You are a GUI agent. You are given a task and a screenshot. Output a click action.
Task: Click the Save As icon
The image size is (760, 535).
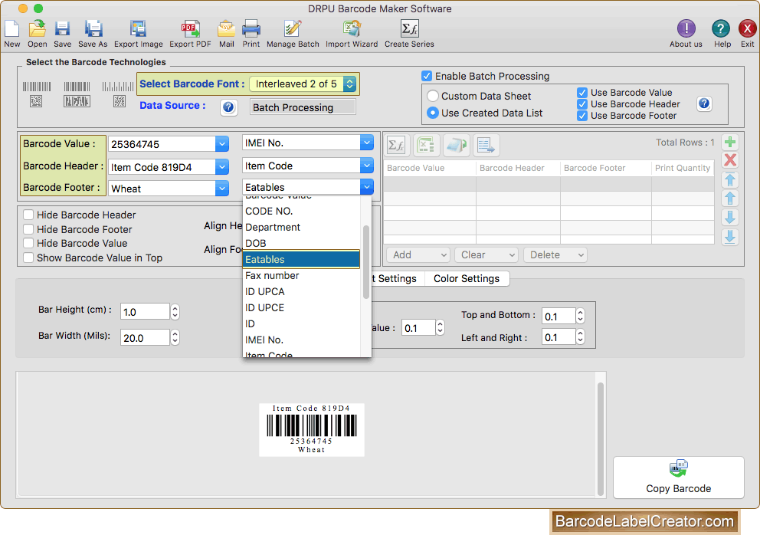93,28
